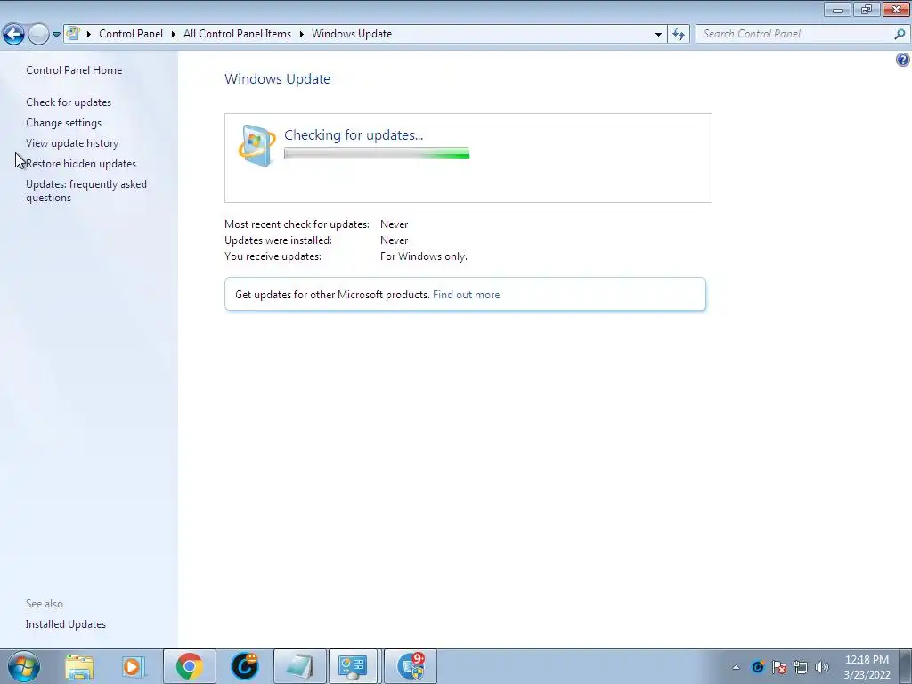Open Restore hidden updates
This screenshot has width=912, height=684.
(81, 164)
